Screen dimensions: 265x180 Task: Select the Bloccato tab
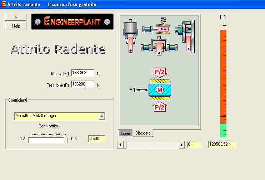[143, 133]
